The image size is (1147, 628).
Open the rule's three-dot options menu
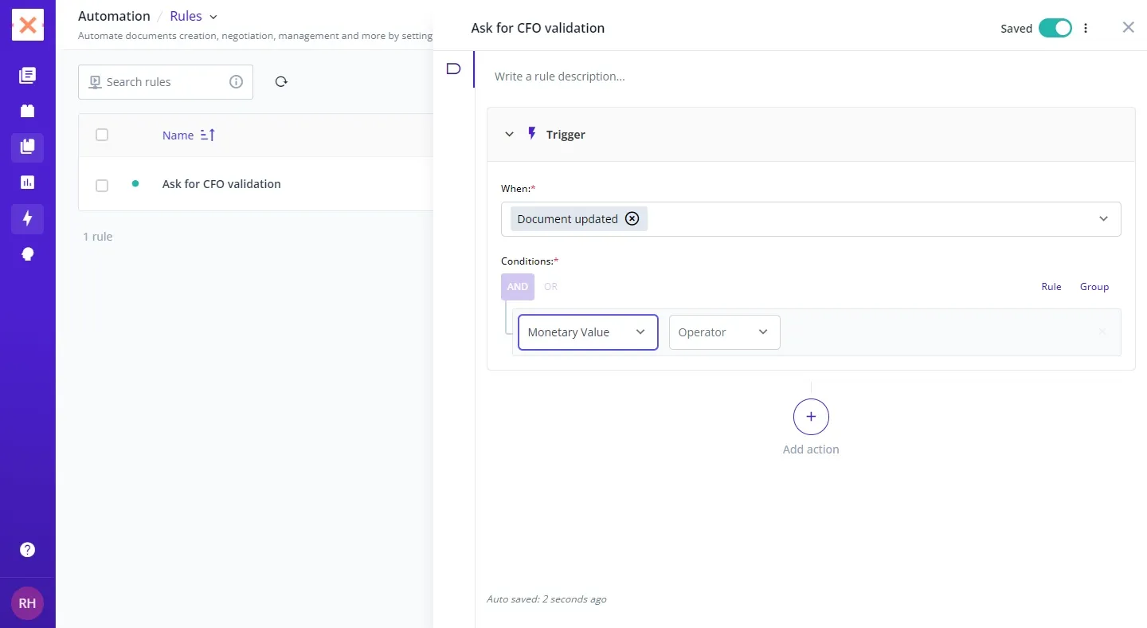[x=1086, y=29]
